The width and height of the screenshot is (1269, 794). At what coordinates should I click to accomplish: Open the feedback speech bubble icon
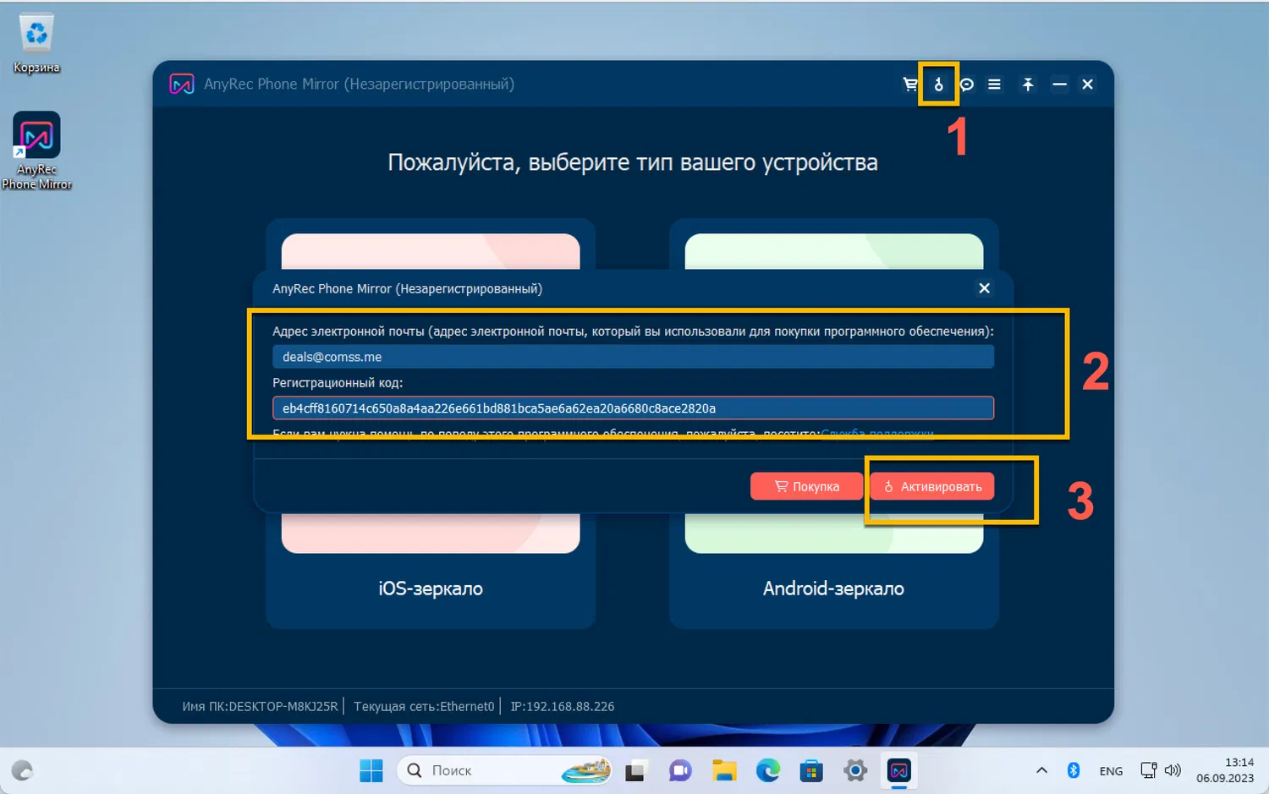click(x=967, y=84)
